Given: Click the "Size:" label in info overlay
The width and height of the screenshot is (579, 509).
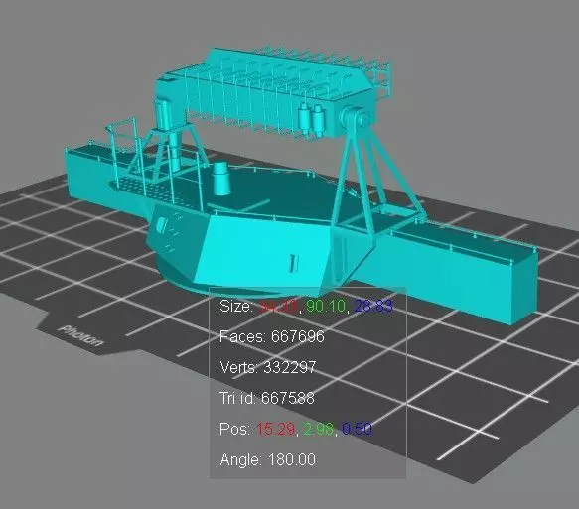Looking at the screenshot, I should pos(236,306).
